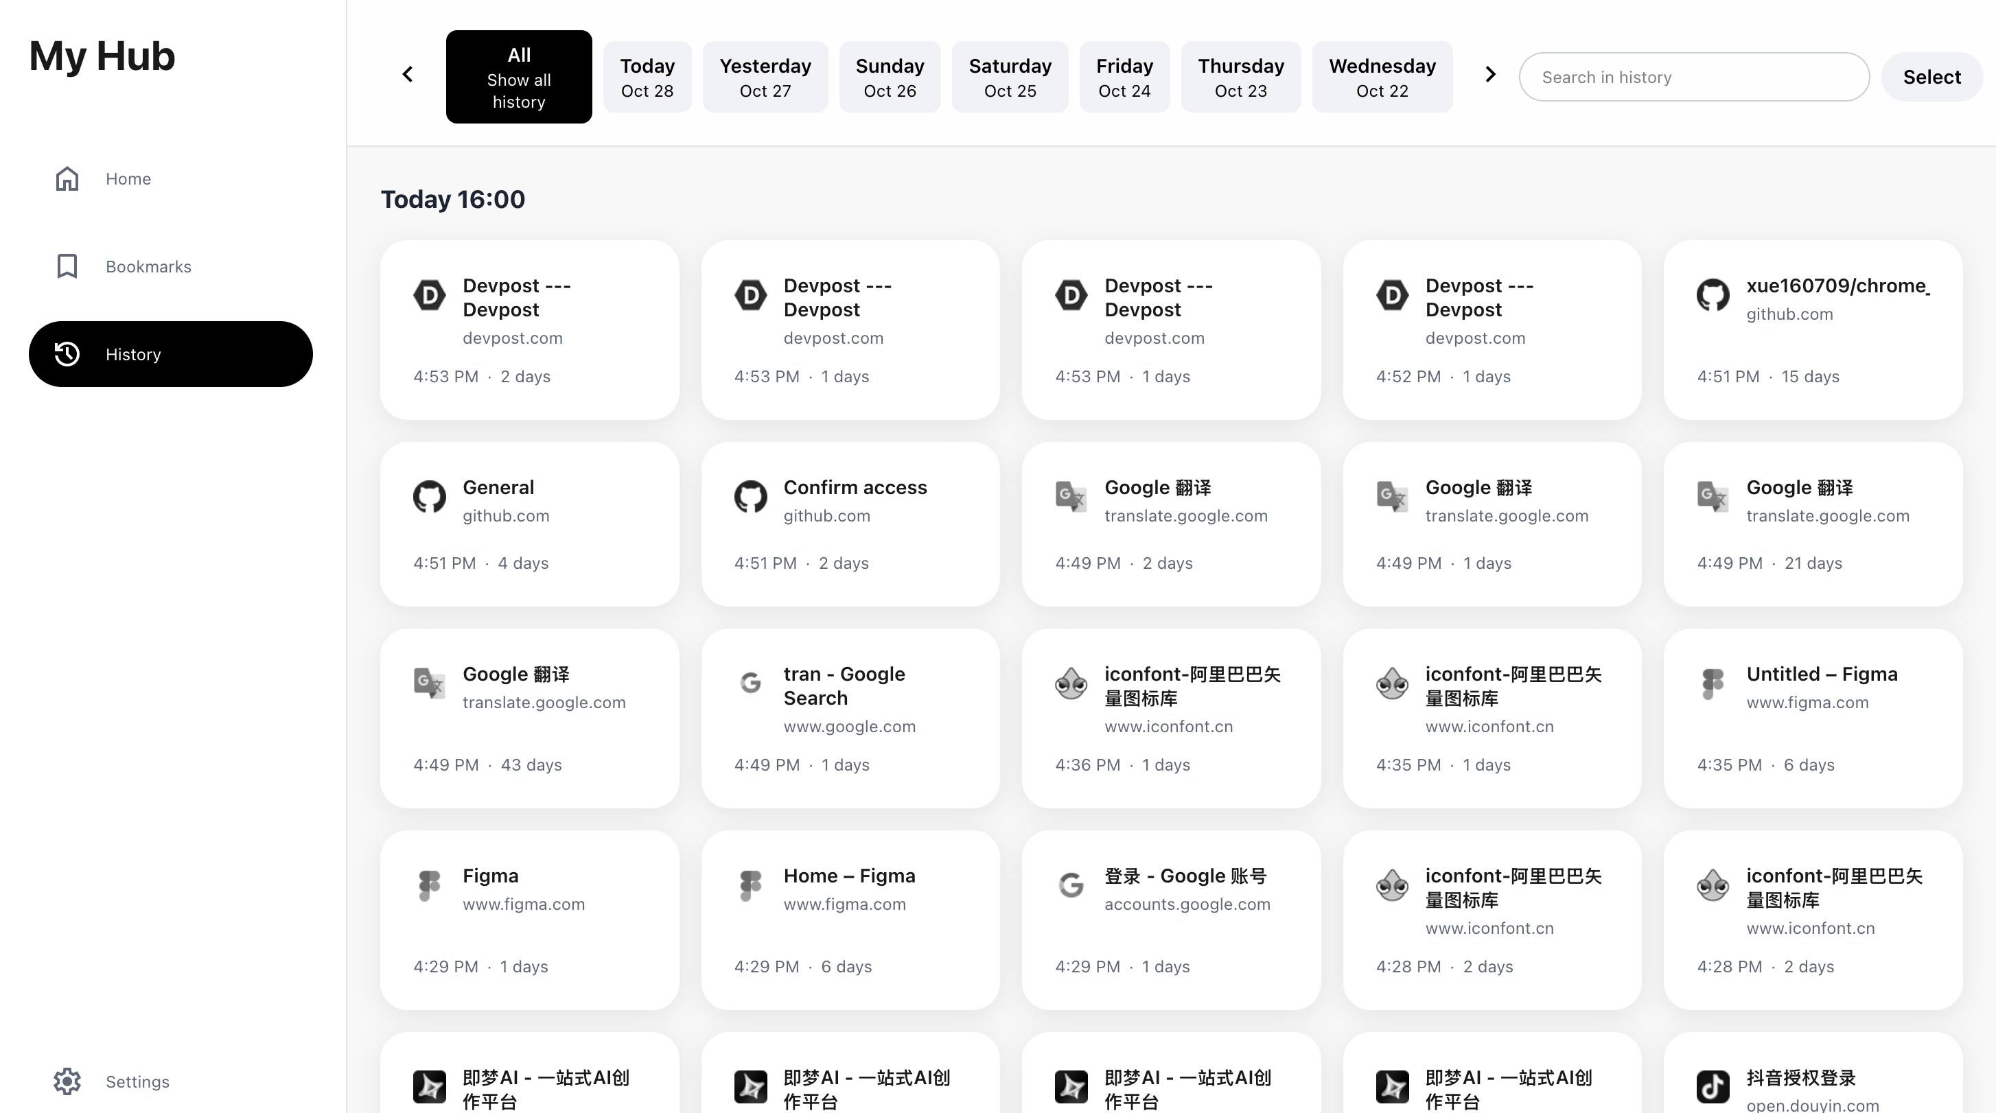Switch to Yesterday Oct 27 tab
Screen dimensions: 1996x1113
[x=765, y=77]
